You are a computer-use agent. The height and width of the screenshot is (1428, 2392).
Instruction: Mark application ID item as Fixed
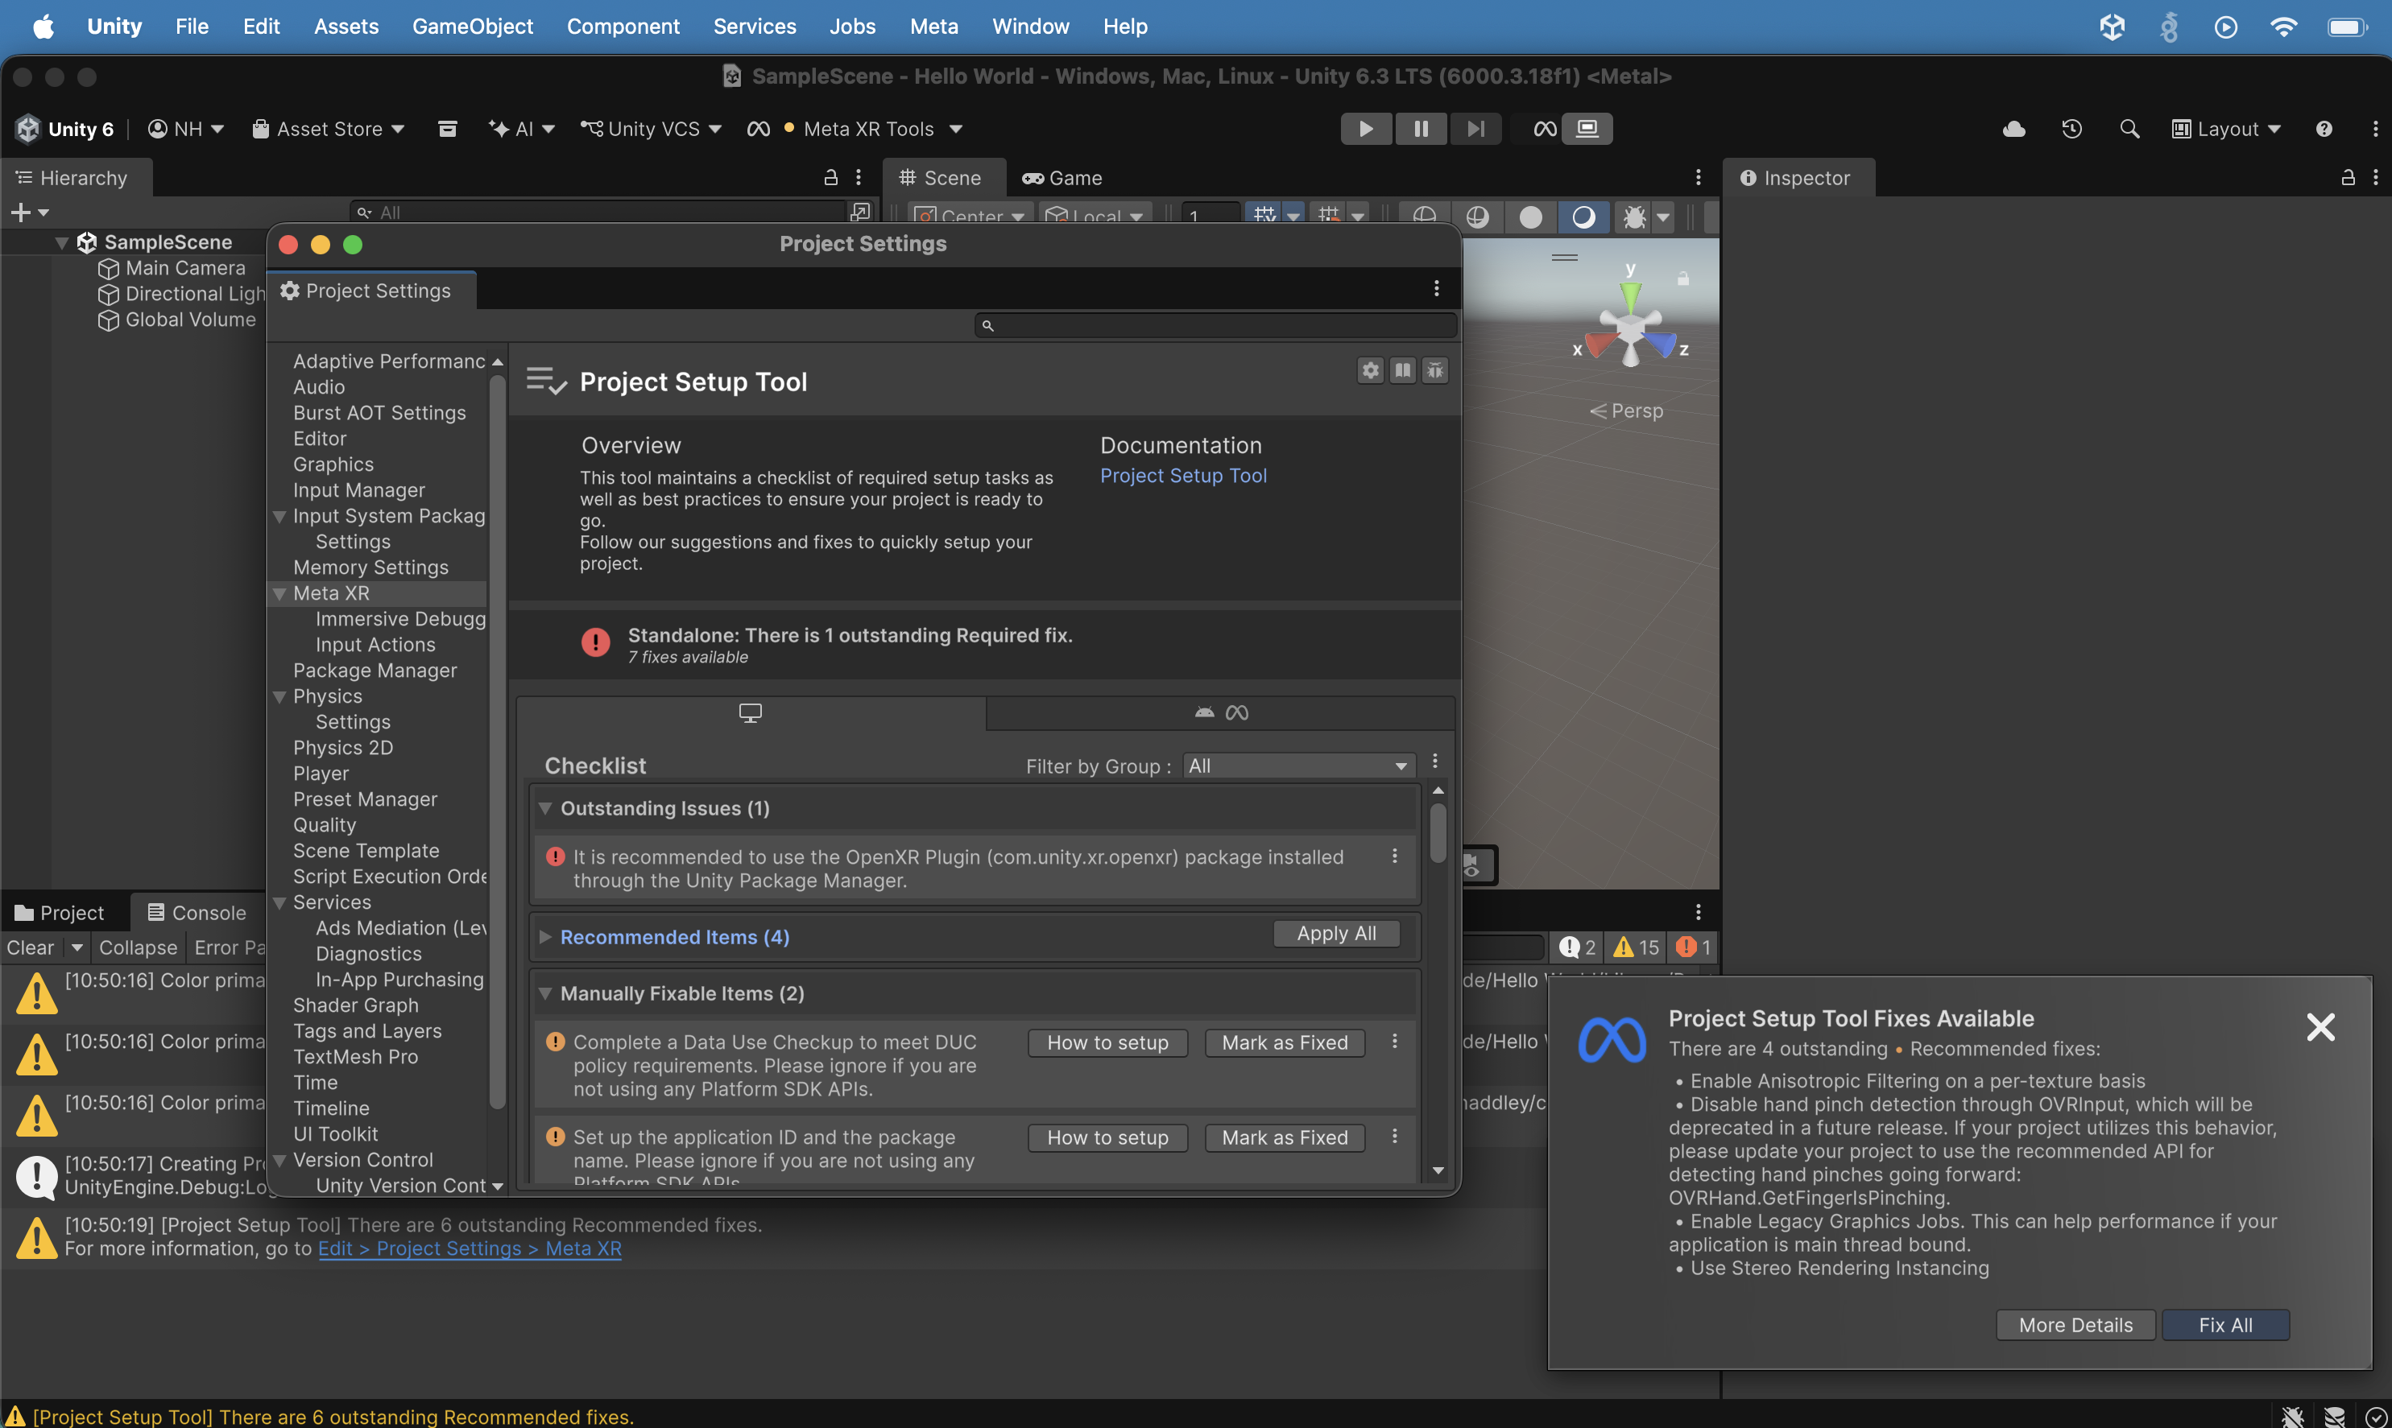(1285, 1137)
